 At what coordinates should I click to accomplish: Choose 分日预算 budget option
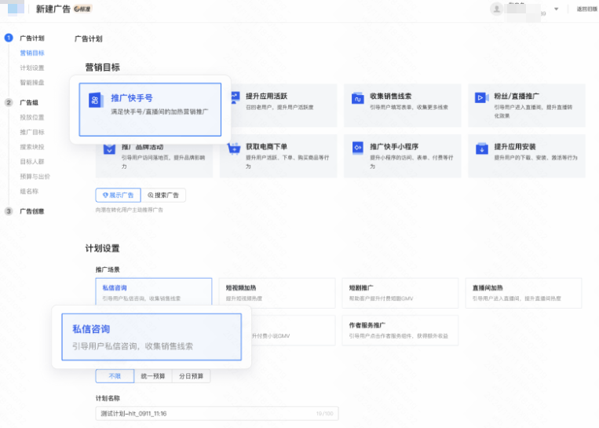(x=191, y=376)
